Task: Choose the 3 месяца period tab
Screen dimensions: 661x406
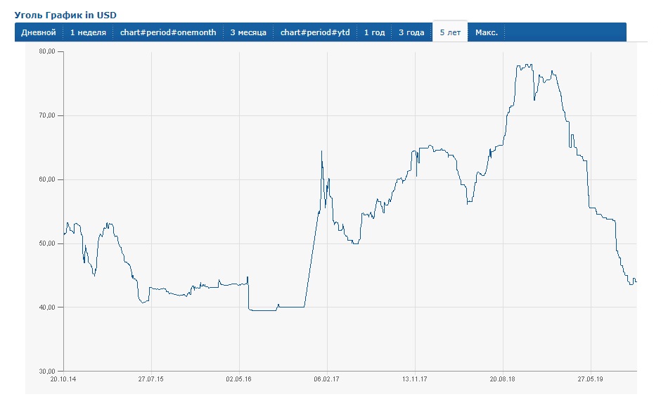Action: point(248,33)
